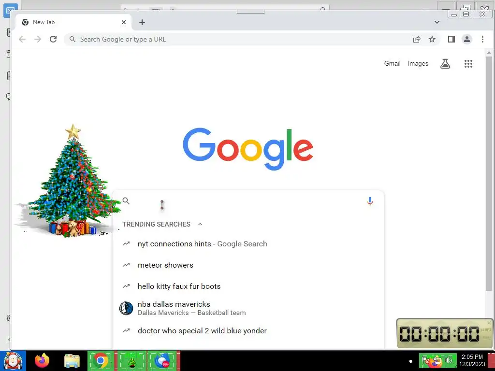Click the Dallas Mavericks team logo
The width and height of the screenshot is (495, 371).
[x=126, y=308]
